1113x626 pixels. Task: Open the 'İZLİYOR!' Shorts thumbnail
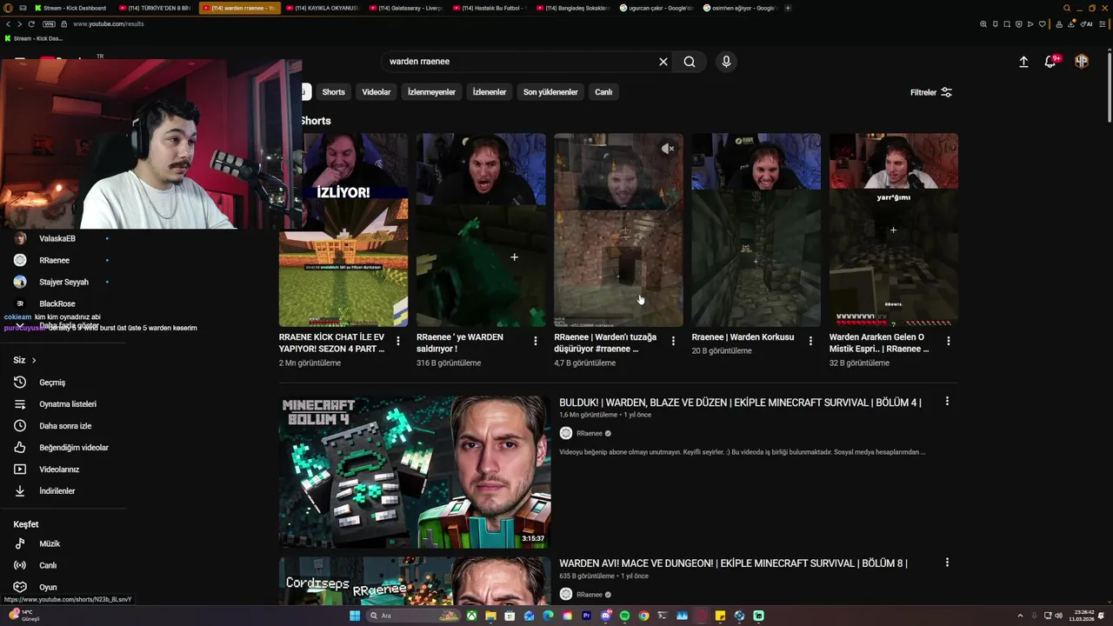coord(343,230)
